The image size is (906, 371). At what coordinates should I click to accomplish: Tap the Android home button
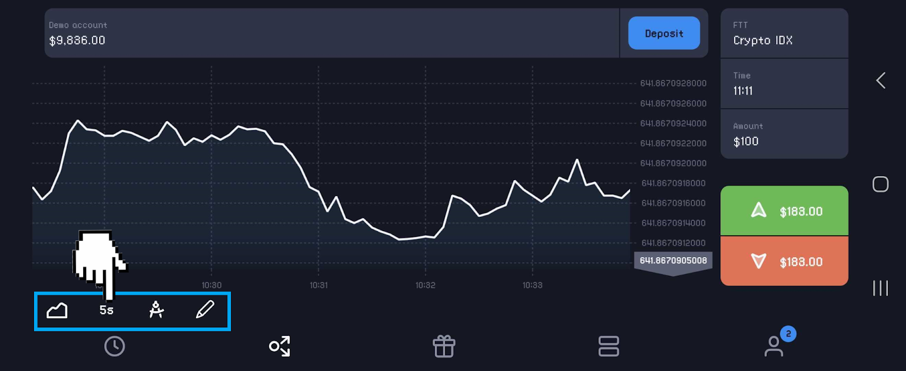click(881, 184)
